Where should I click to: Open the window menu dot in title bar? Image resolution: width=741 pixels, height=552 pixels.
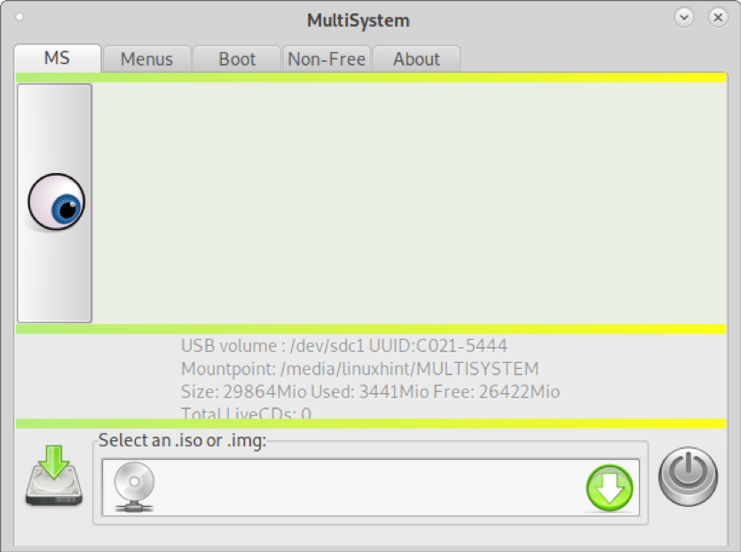point(20,18)
